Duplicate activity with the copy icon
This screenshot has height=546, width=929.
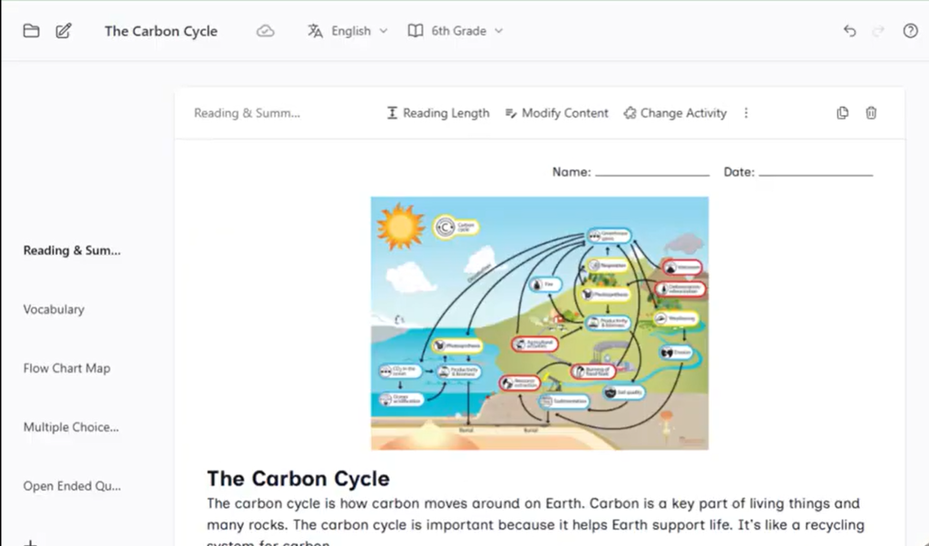pyautogui.click(x=843, y=112)
